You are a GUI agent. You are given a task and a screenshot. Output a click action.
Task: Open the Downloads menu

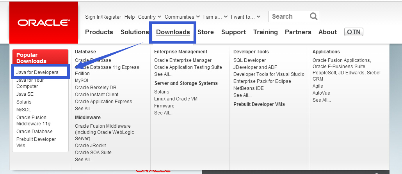173,32
